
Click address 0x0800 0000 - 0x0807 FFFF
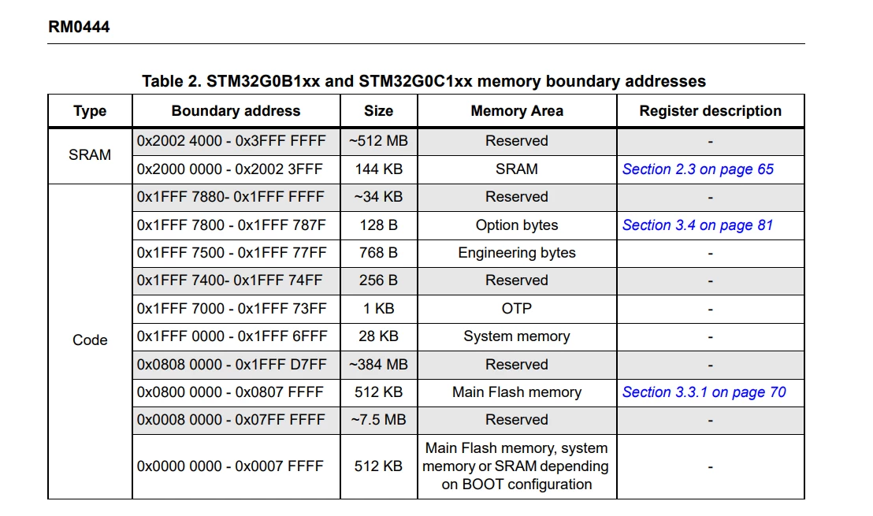click(x=231, y=392)
